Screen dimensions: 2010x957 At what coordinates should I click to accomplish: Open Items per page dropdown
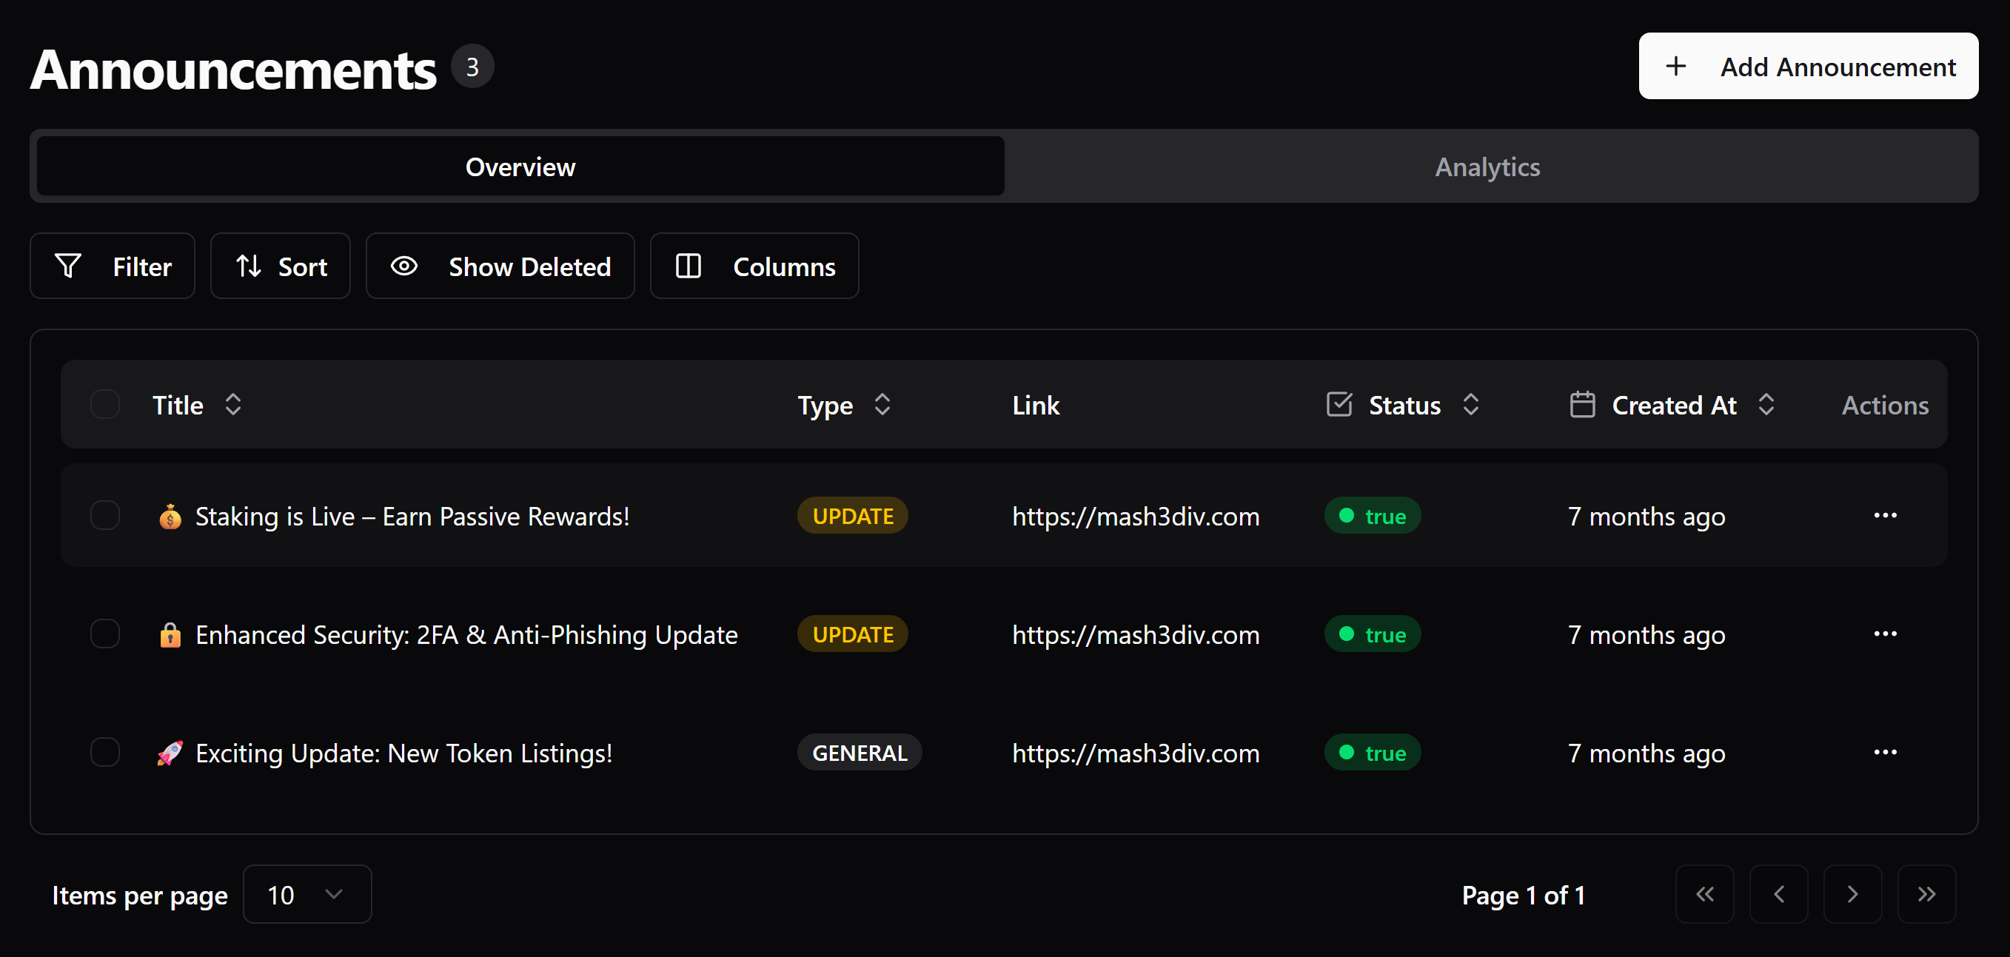(306, 894)
